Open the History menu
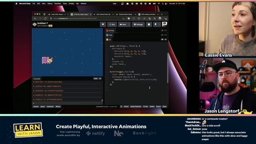The image size is (256, 144). click(50, 4)
